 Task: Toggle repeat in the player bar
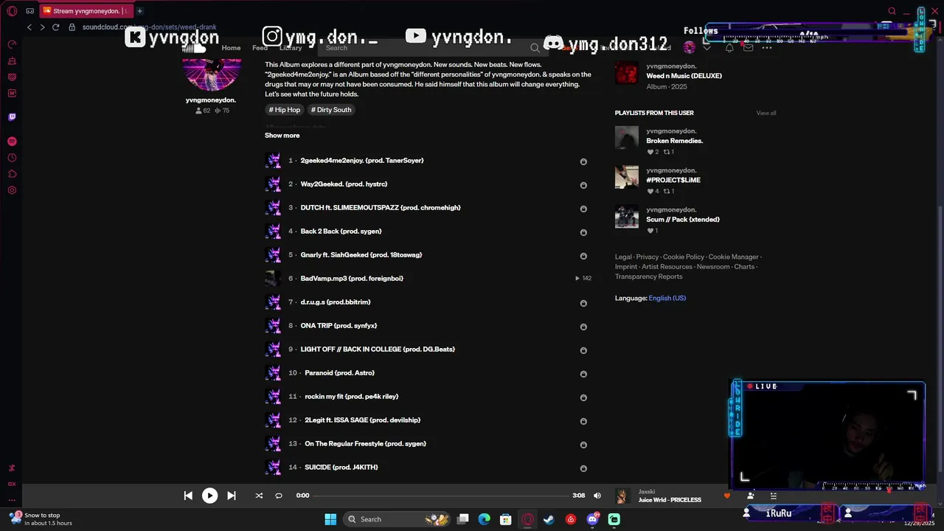click(279, 496)
